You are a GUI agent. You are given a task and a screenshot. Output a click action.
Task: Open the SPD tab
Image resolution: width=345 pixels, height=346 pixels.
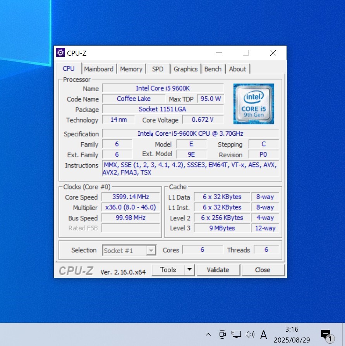tap(158, 69)
